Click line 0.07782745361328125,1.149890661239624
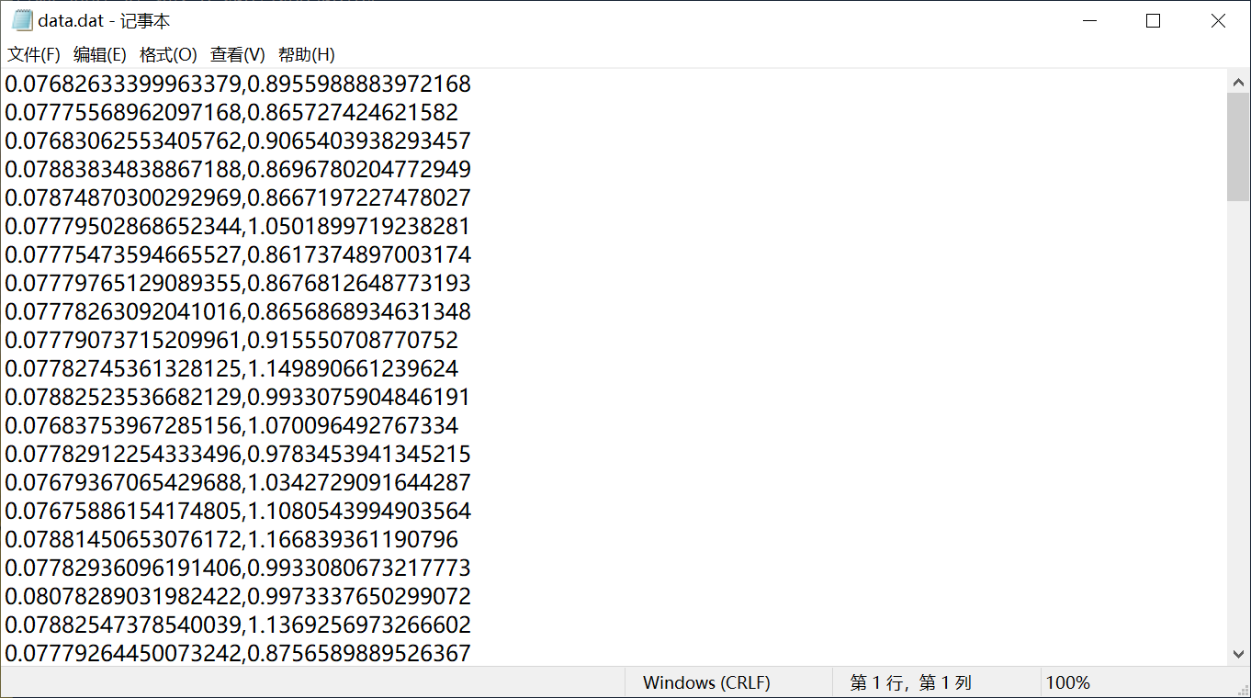 [231, 369]
